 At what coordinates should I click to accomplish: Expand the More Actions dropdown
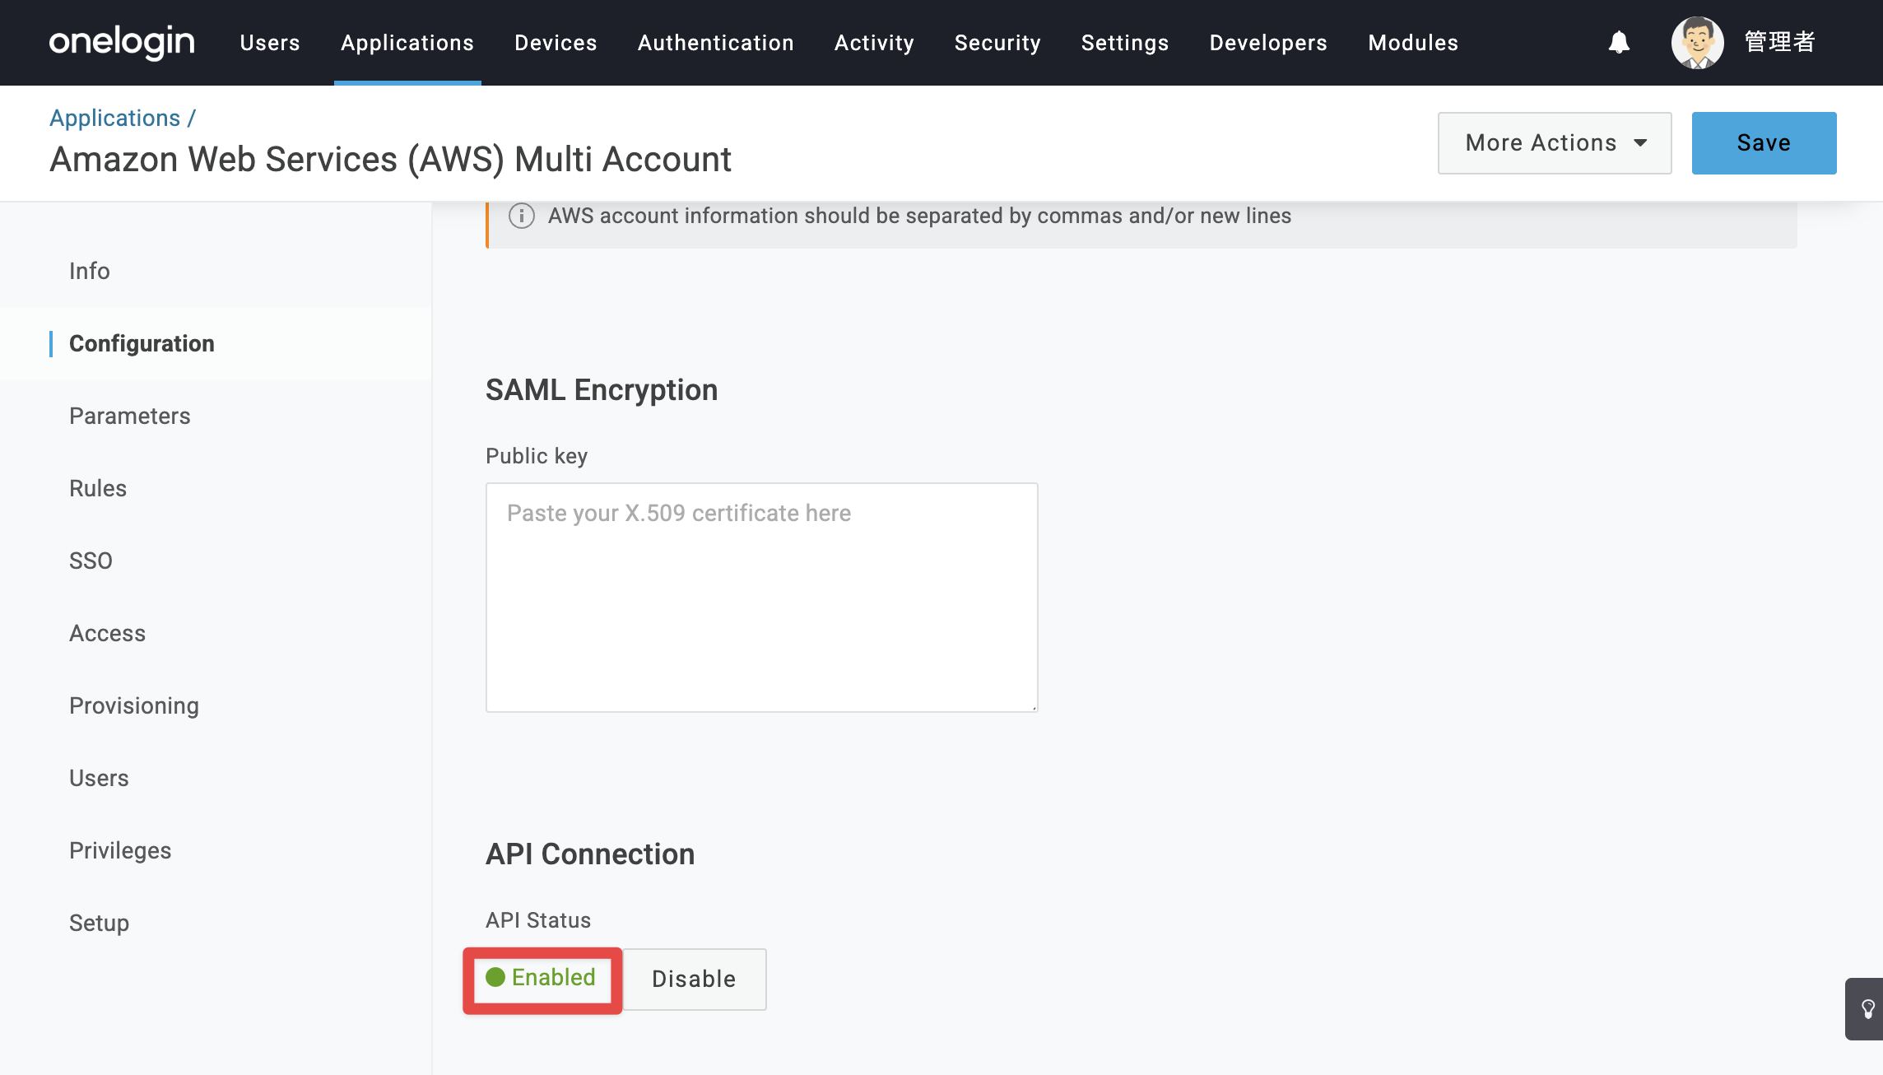pos(1555,143)
